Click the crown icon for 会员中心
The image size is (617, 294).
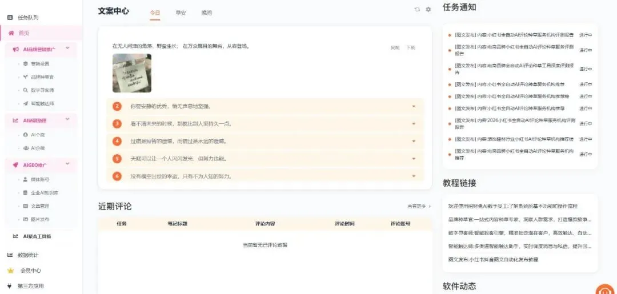(x=11, y=271)
